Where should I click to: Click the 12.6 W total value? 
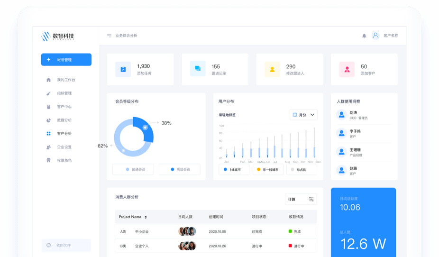click(x=364, y=244)
